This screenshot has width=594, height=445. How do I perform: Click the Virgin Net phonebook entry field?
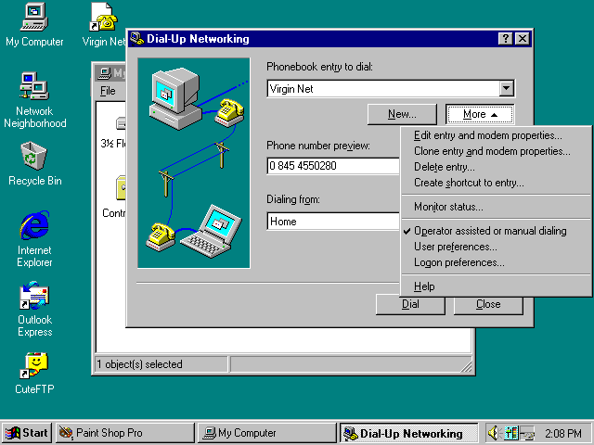pos(383,89)
